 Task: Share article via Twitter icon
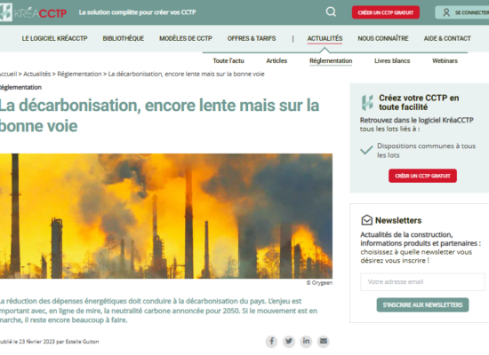point(289,342)
